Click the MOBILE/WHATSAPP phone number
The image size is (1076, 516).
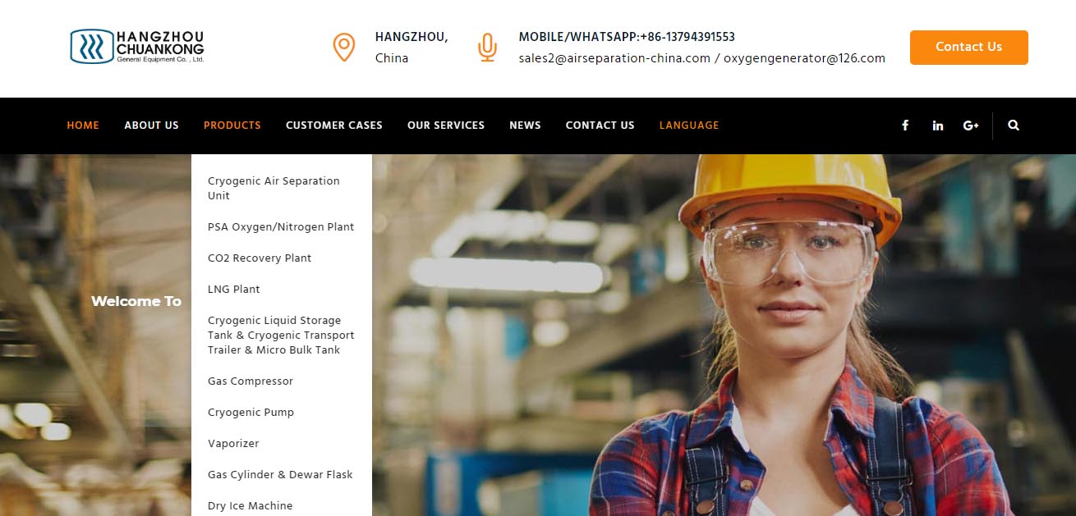(x=627, y=37)
